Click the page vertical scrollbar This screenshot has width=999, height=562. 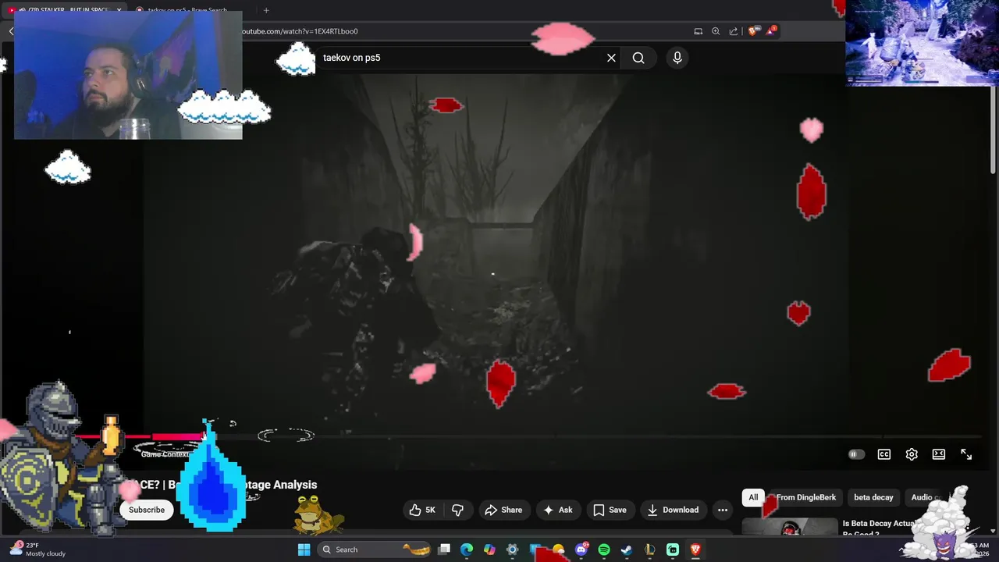[993, 131]
